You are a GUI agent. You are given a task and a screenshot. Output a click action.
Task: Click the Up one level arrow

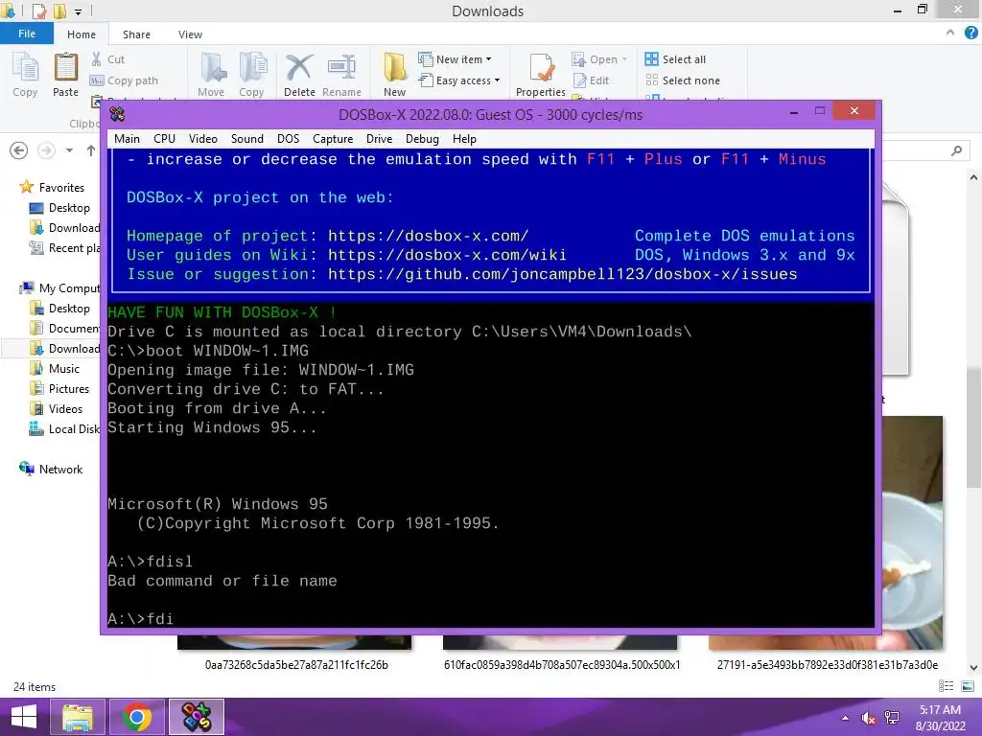point(91,150)
